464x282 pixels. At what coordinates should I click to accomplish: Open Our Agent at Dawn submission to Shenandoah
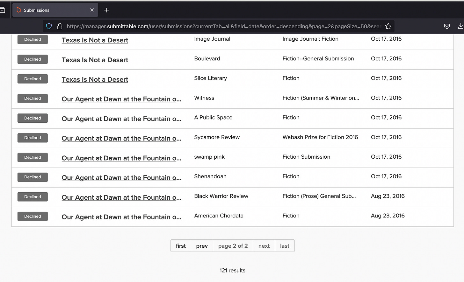click(x=121, y=178)
